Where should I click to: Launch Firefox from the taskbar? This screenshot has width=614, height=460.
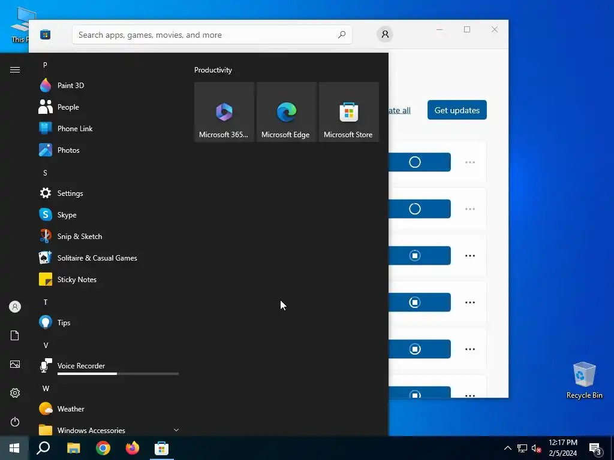click(x=133, y=448)
